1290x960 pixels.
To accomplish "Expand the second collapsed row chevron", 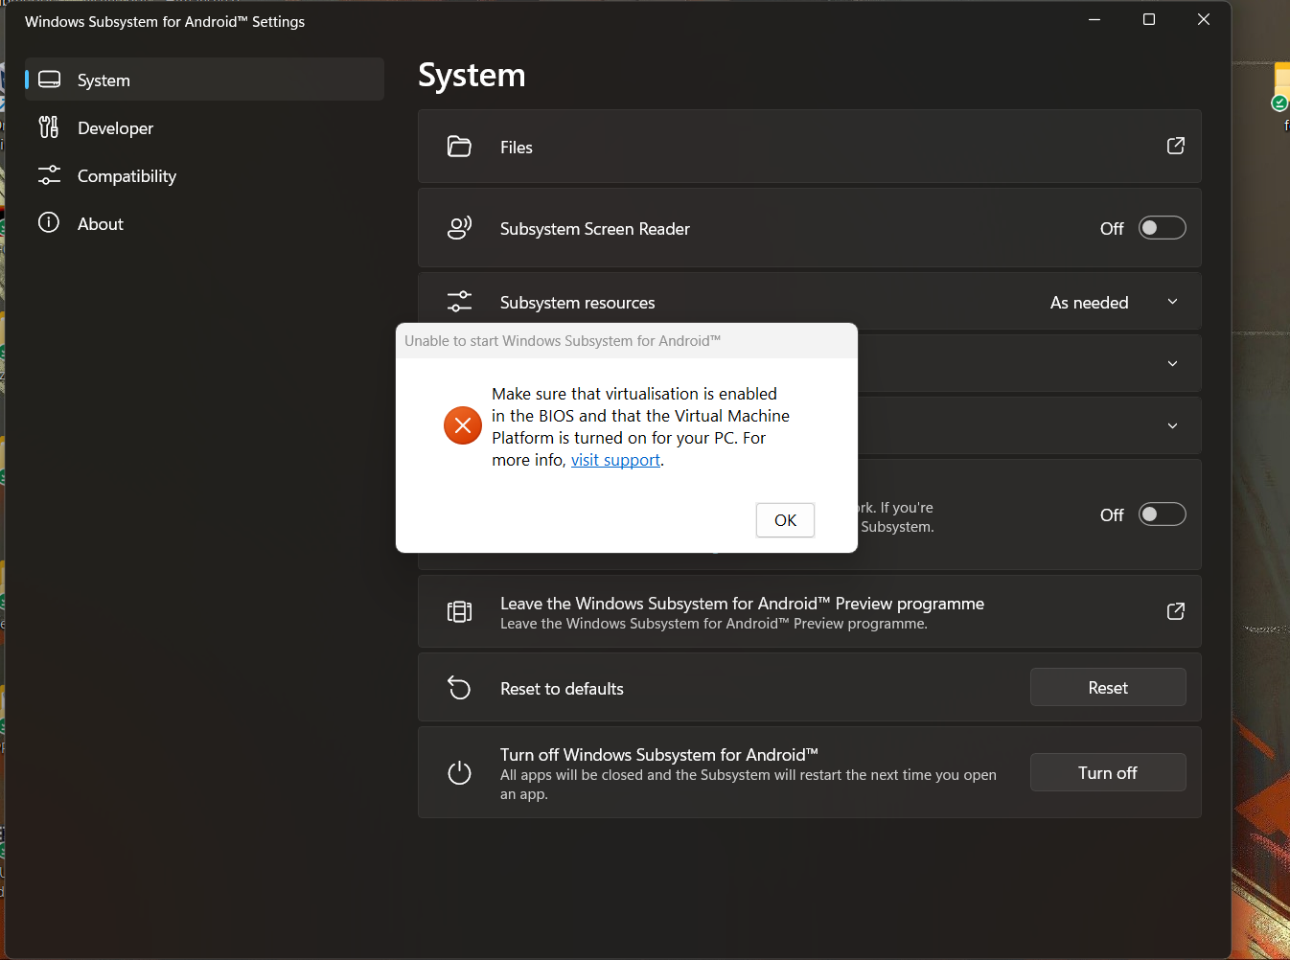I will pyautogui.click(x=1172, y=426).
